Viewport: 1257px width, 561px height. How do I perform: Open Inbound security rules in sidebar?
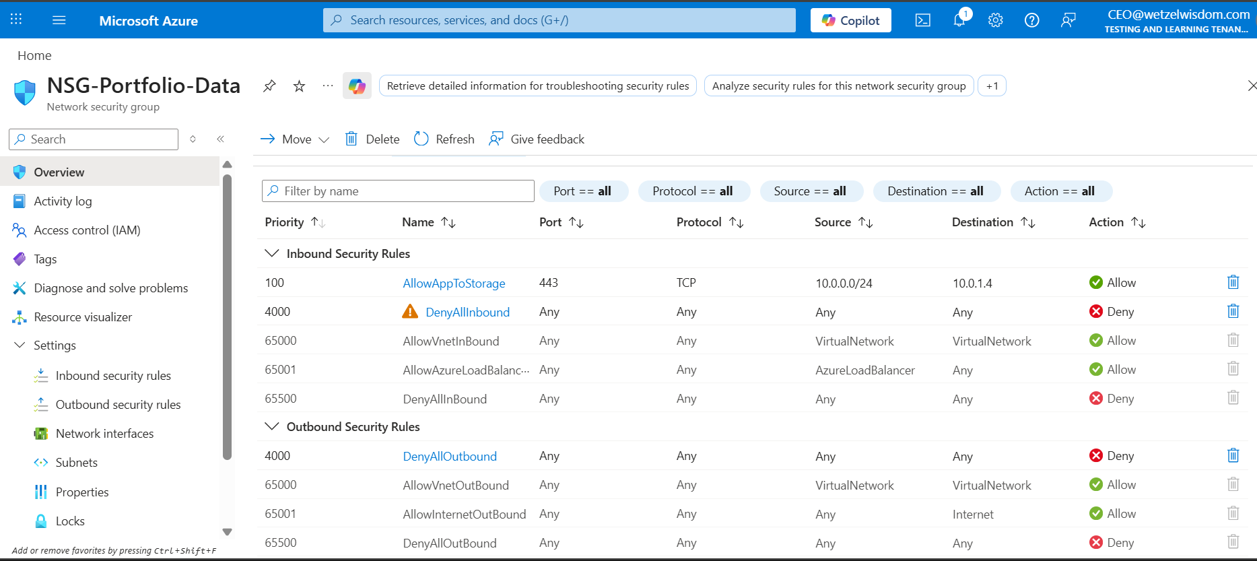[113, 376]
